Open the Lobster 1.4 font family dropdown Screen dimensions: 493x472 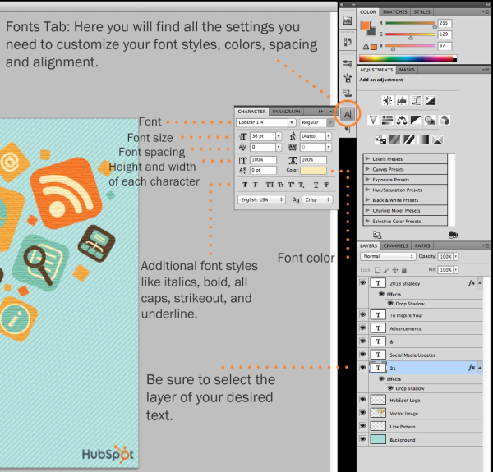pos(292,122)
